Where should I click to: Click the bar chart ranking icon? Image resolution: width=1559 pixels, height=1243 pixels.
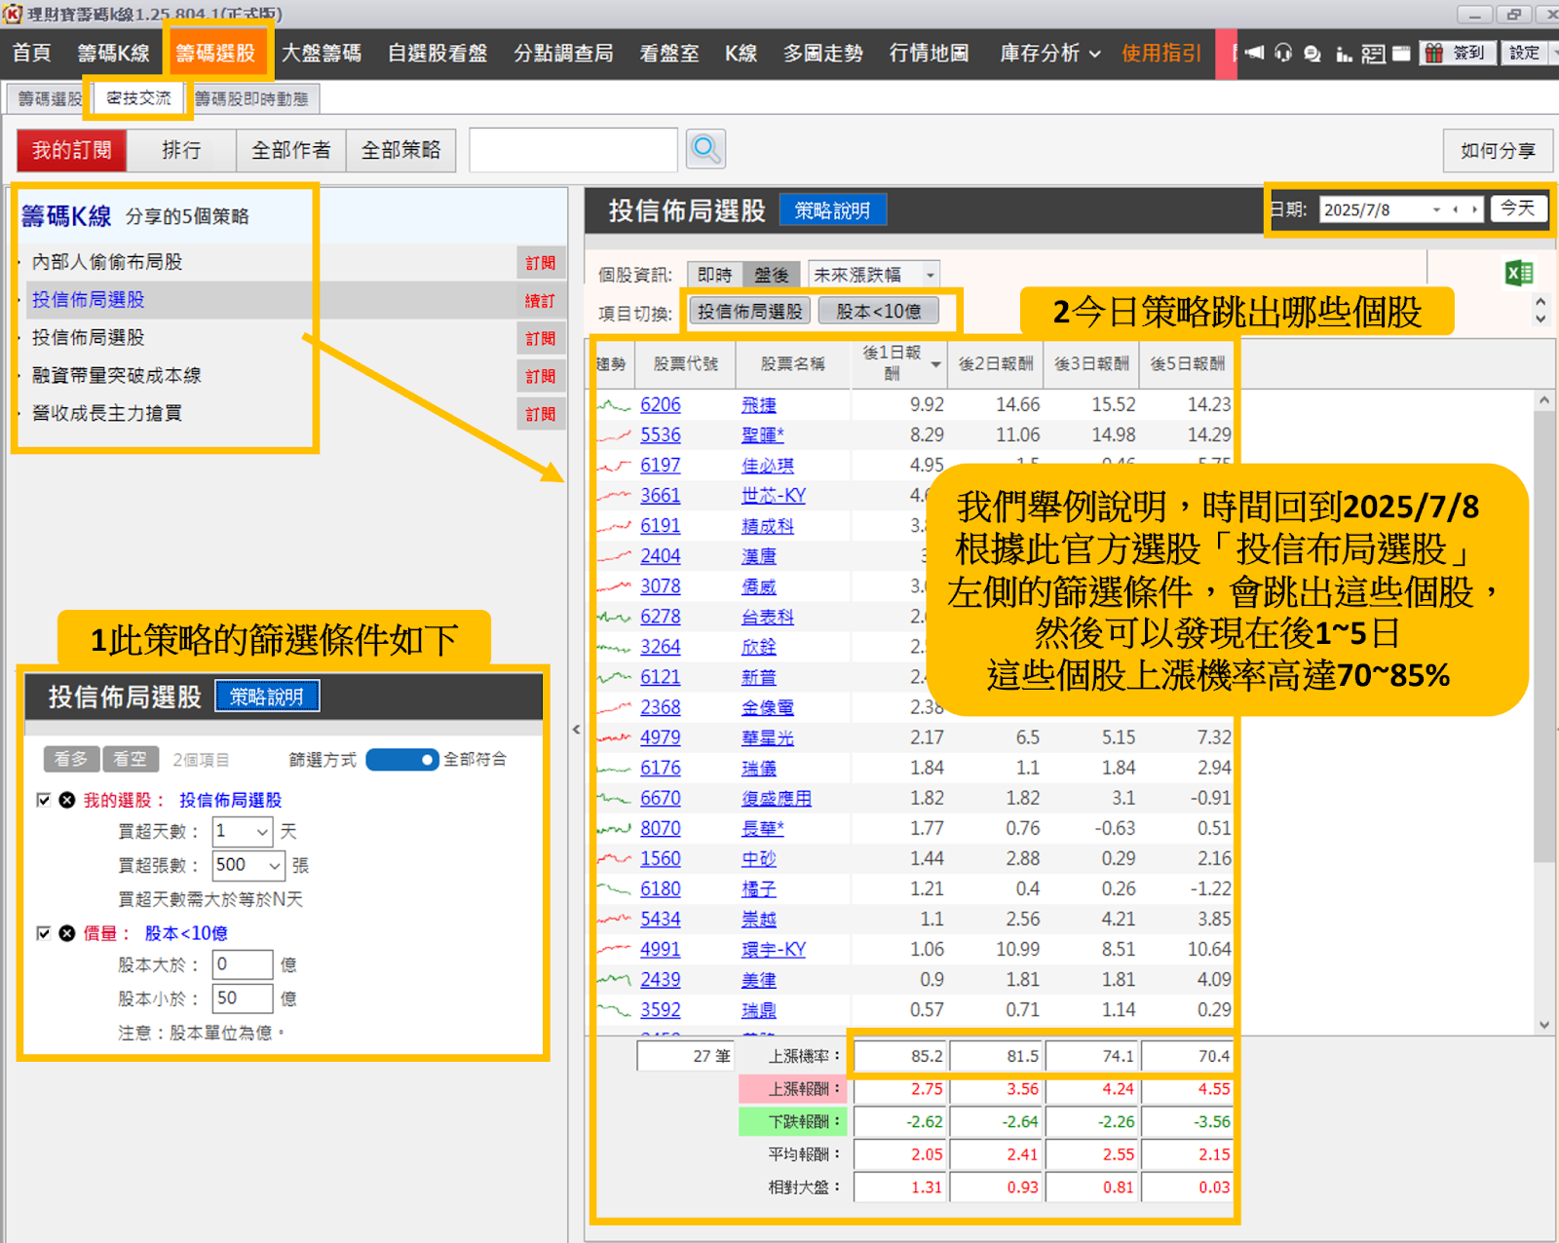tap(1344, 54)
